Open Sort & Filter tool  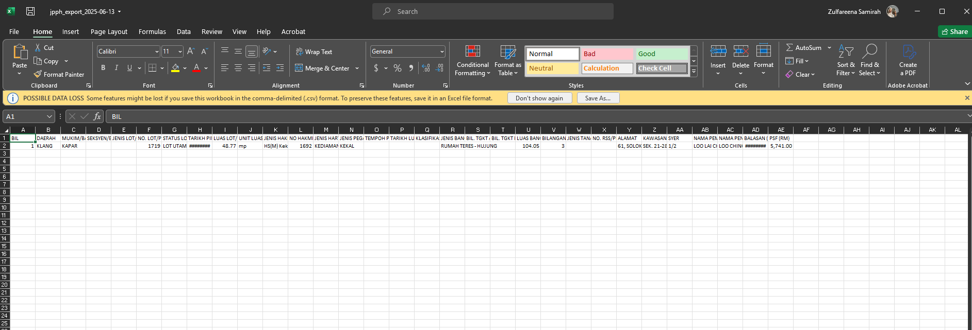(x=845, y=51)
